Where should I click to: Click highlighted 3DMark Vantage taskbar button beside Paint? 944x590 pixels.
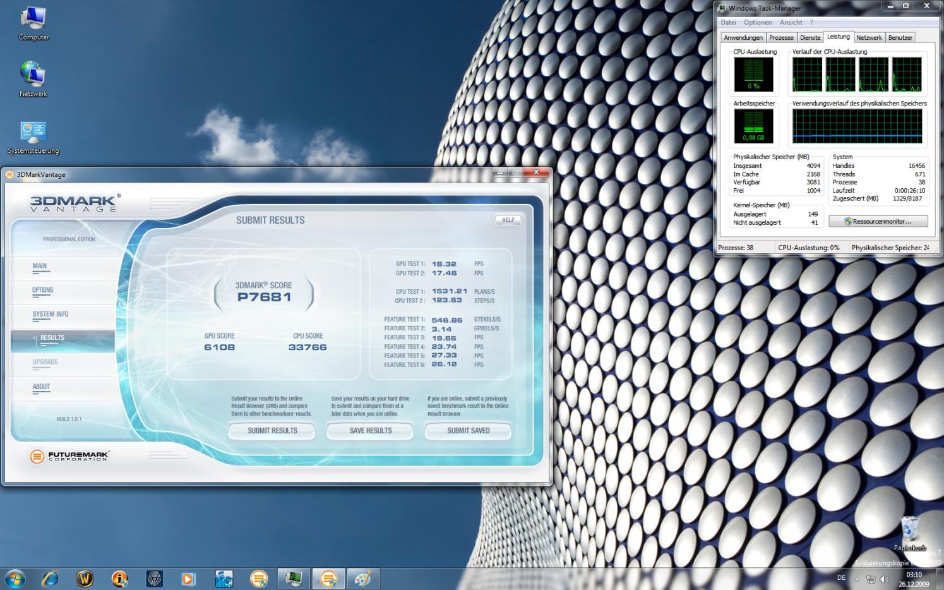tap(328, 578)
